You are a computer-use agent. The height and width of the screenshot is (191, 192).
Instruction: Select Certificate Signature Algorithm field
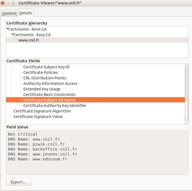[x=42, y=111]
